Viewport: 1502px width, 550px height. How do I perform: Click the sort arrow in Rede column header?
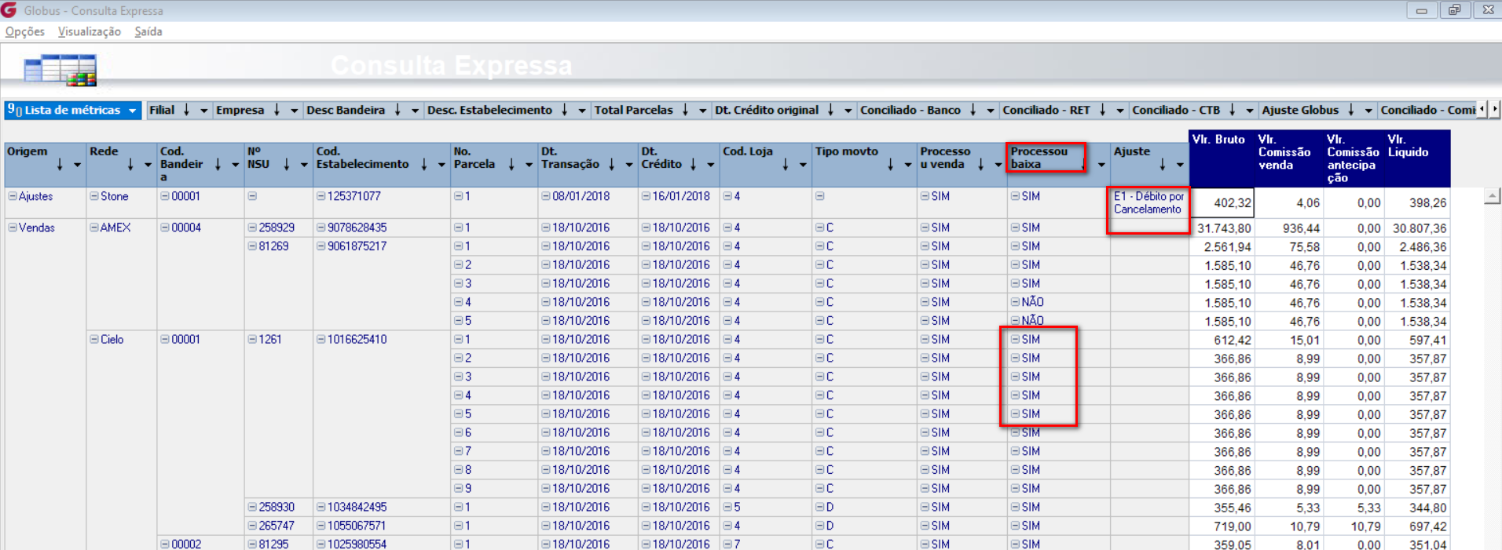(130, 165)
